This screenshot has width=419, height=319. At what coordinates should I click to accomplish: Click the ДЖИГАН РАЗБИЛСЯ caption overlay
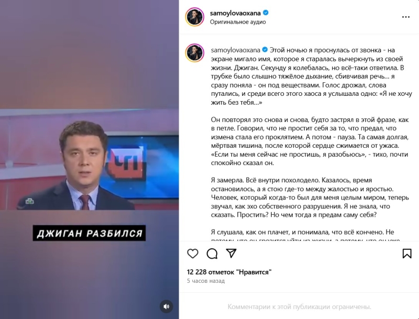89,233
